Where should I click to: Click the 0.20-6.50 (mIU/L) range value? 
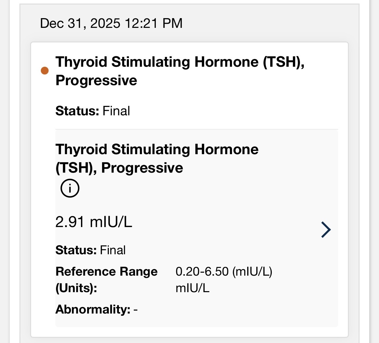(224, 271)
